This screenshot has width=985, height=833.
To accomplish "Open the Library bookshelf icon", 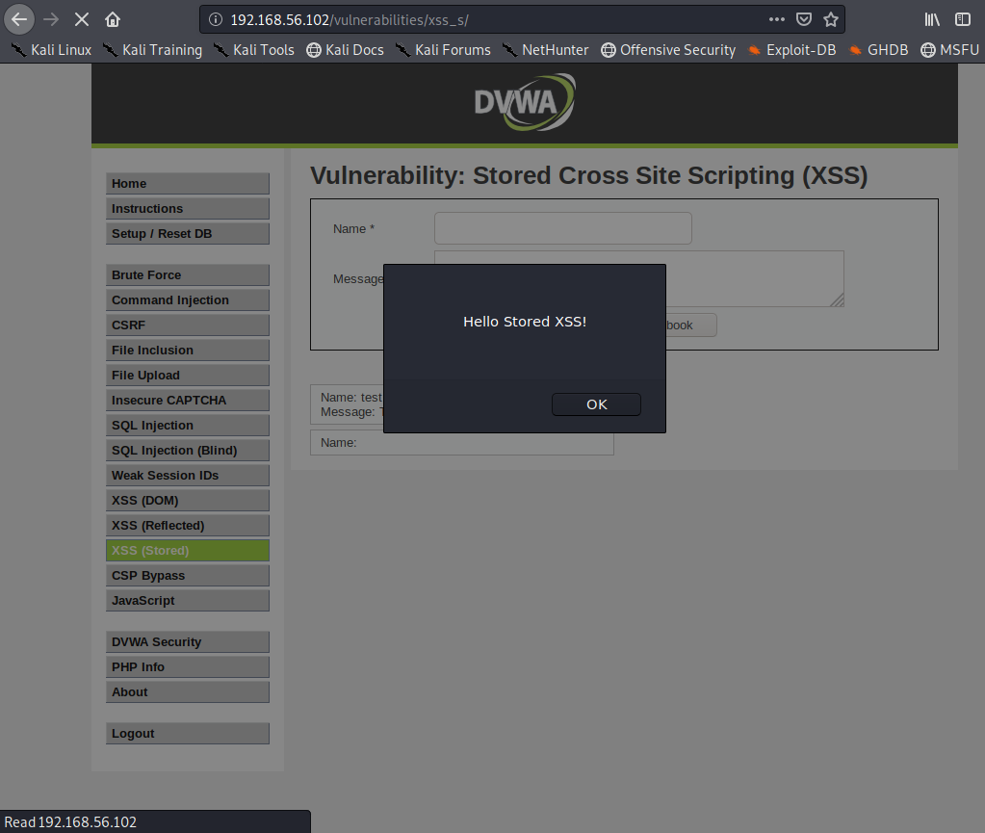I will click(932, 19).
